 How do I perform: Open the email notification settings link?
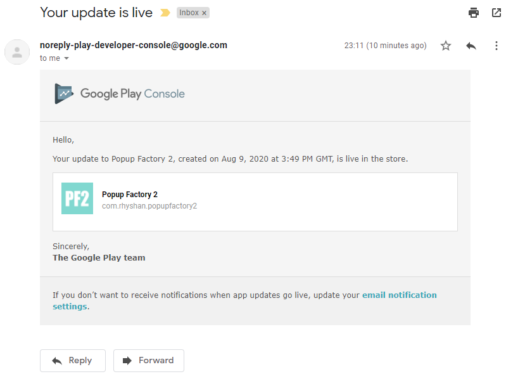(399, 295)
